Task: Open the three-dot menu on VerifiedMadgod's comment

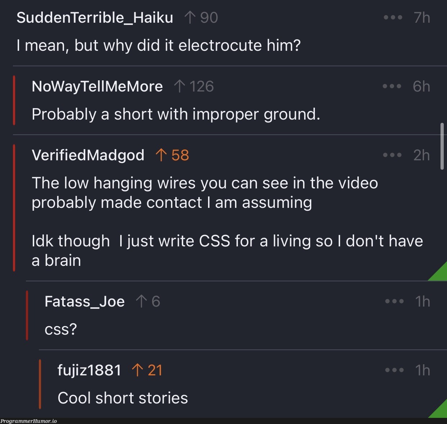Action: point(392,155)
